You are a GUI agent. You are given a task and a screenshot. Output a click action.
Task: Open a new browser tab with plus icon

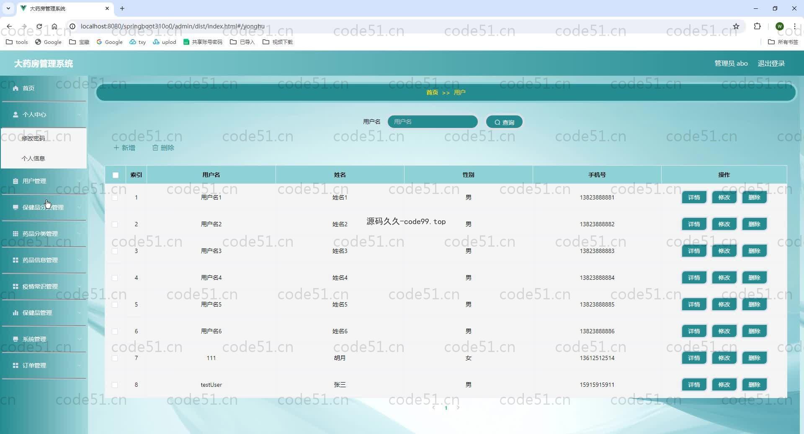tap(122, 8)
